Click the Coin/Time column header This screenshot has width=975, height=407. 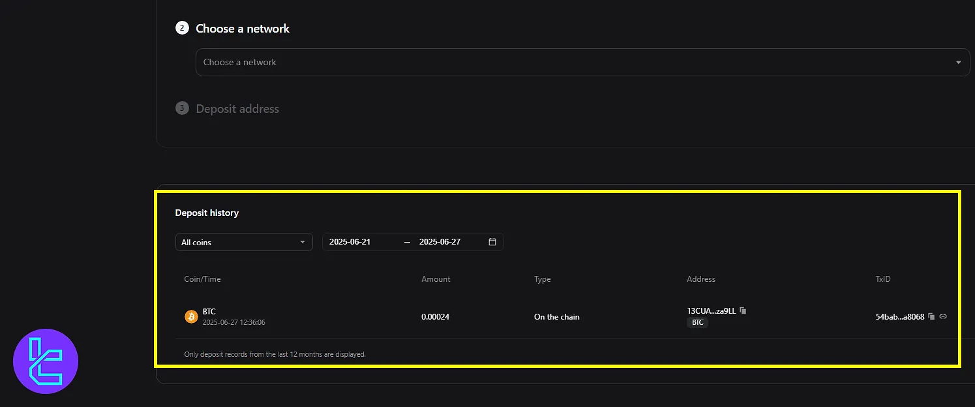pyautogui.click(x=203, y=279)
